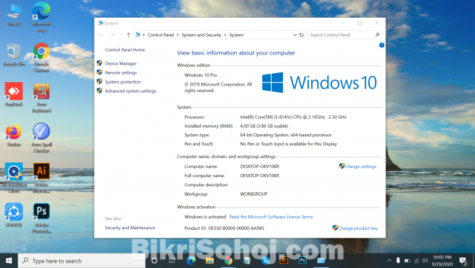Viewport: 475px width, 268px height.
Task: Show hidden tray icons chevron
Action: click(389, 261)
